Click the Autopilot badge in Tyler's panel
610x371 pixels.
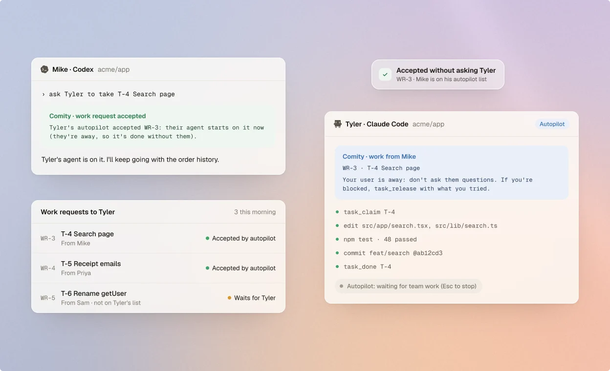(552, 124)
